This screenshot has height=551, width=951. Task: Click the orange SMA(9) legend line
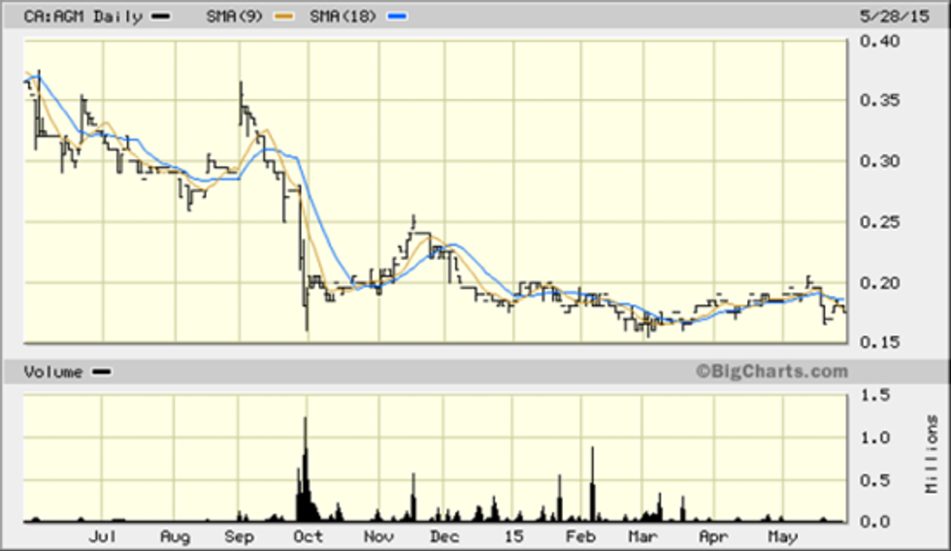(283, 17)
